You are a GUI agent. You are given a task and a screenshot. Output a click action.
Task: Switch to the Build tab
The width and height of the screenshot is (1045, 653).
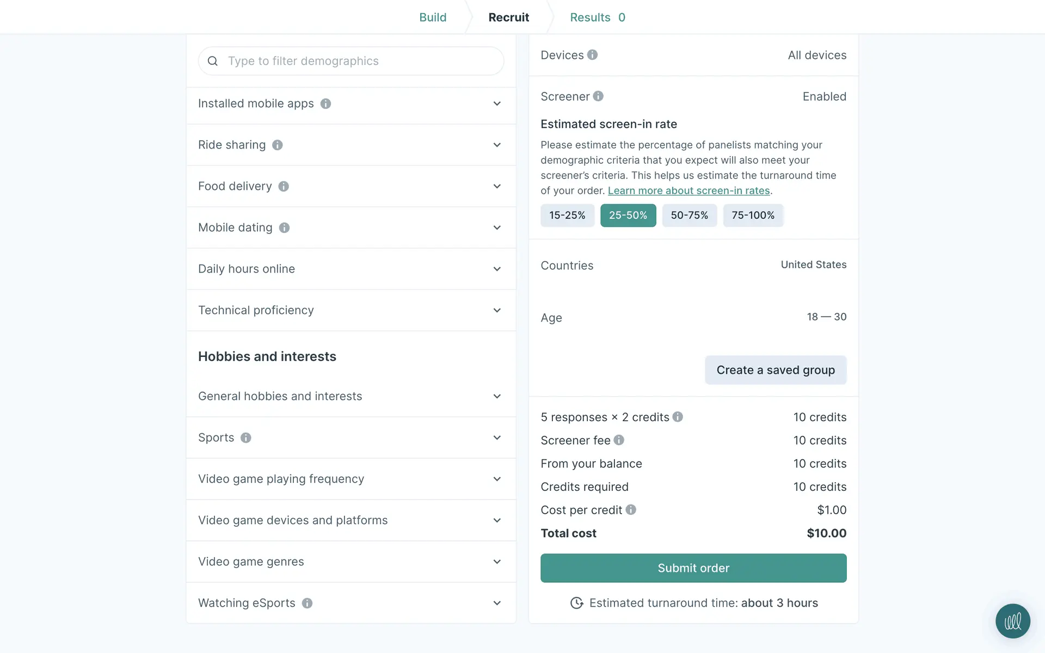pyautogui.click(x=433, y=17)
